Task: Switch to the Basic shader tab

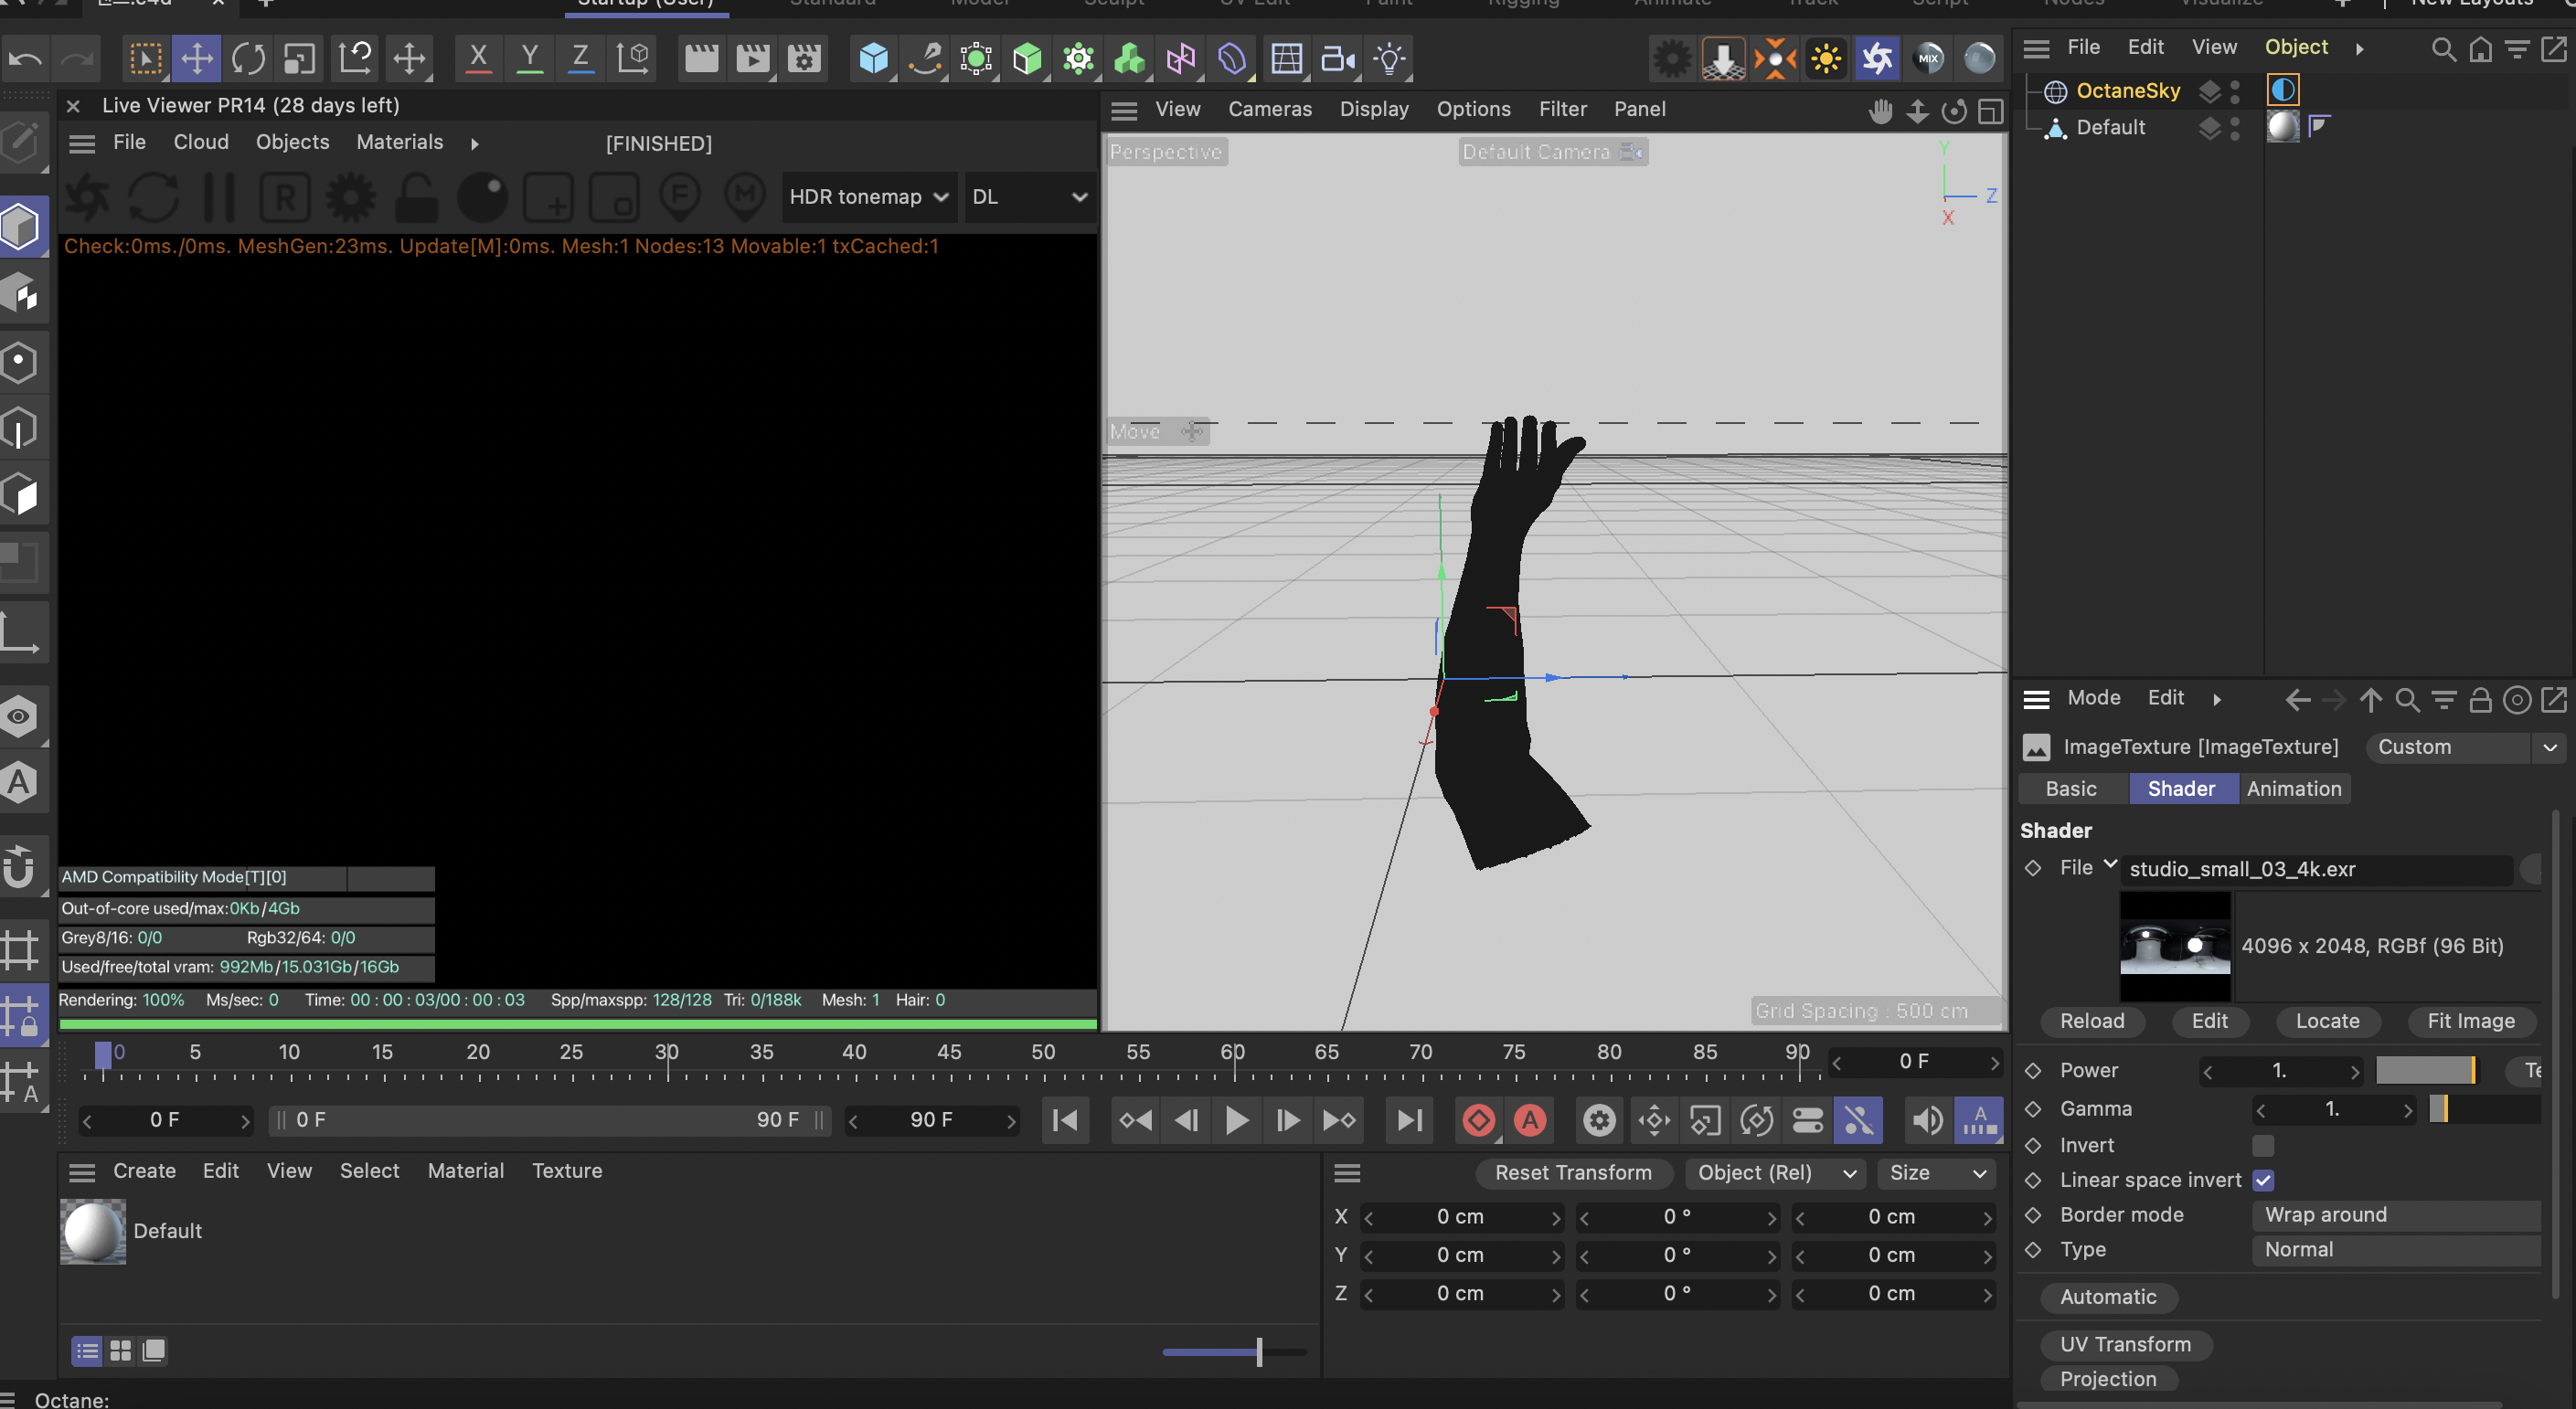Action: point(2070,788)
